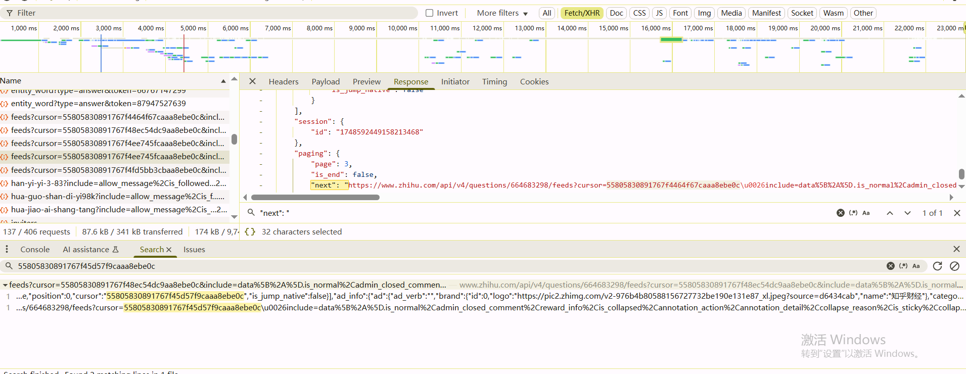Select the Doc request type filter

tap(616, 13)
